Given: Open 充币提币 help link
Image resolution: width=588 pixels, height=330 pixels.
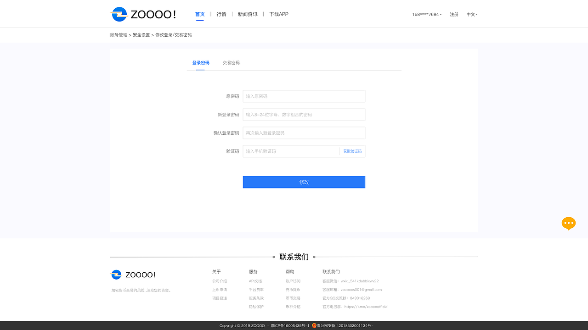Looking at the screenshot, I should (293, 290).
